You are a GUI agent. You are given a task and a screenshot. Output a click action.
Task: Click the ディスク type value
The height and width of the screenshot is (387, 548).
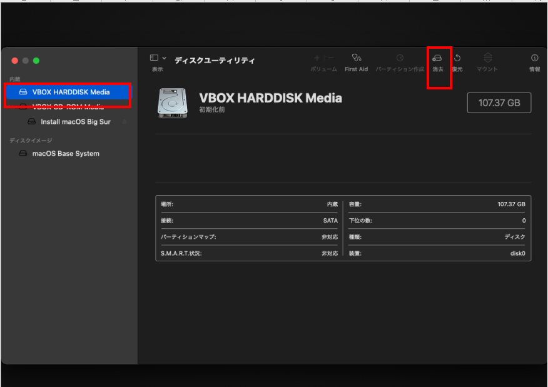point(515,237)
